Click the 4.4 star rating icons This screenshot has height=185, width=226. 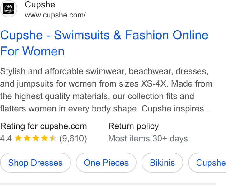(x=36, y=138)
